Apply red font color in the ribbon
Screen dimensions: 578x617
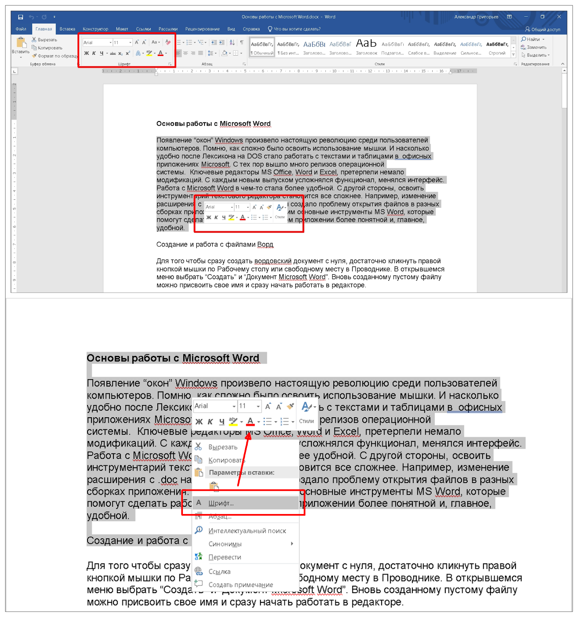pyautogui.click(x=161, y=53)
